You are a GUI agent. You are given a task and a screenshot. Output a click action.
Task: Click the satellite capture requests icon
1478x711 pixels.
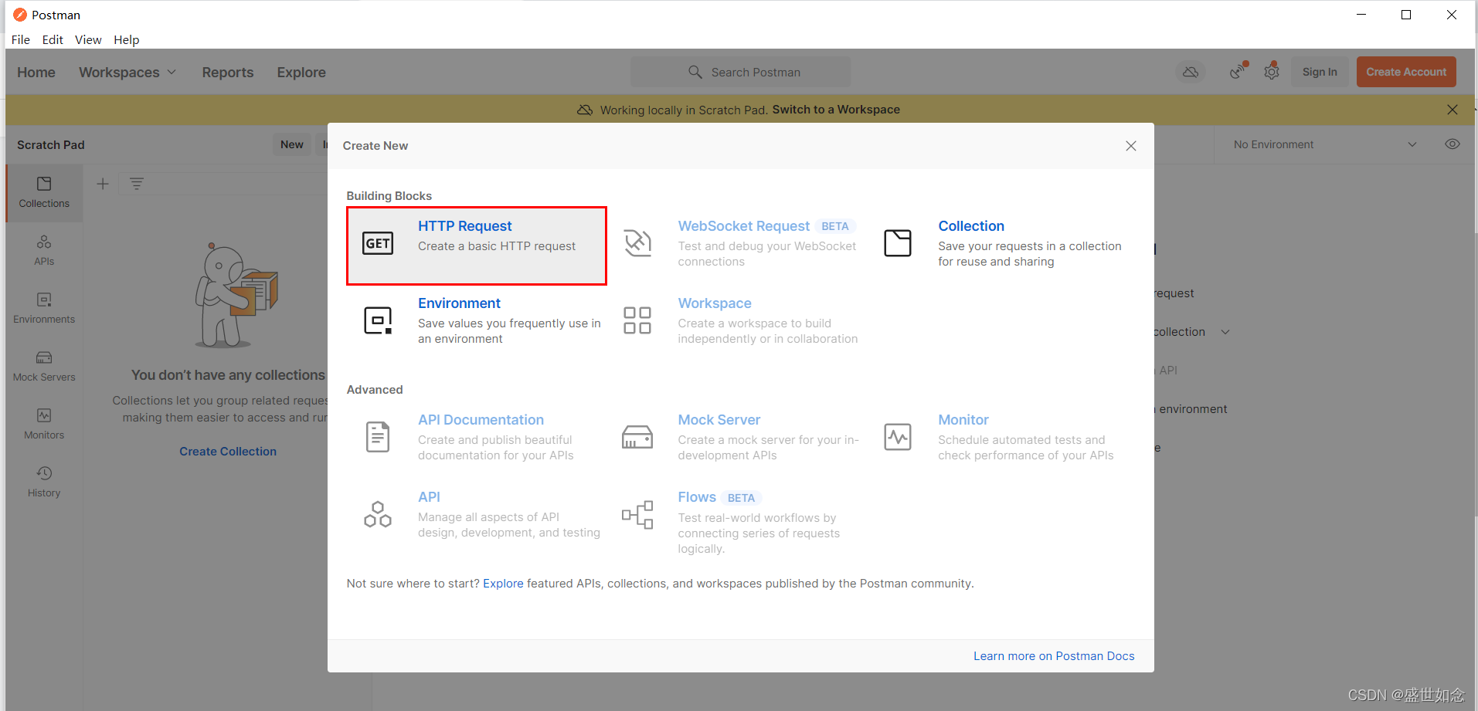(1238, 71)
